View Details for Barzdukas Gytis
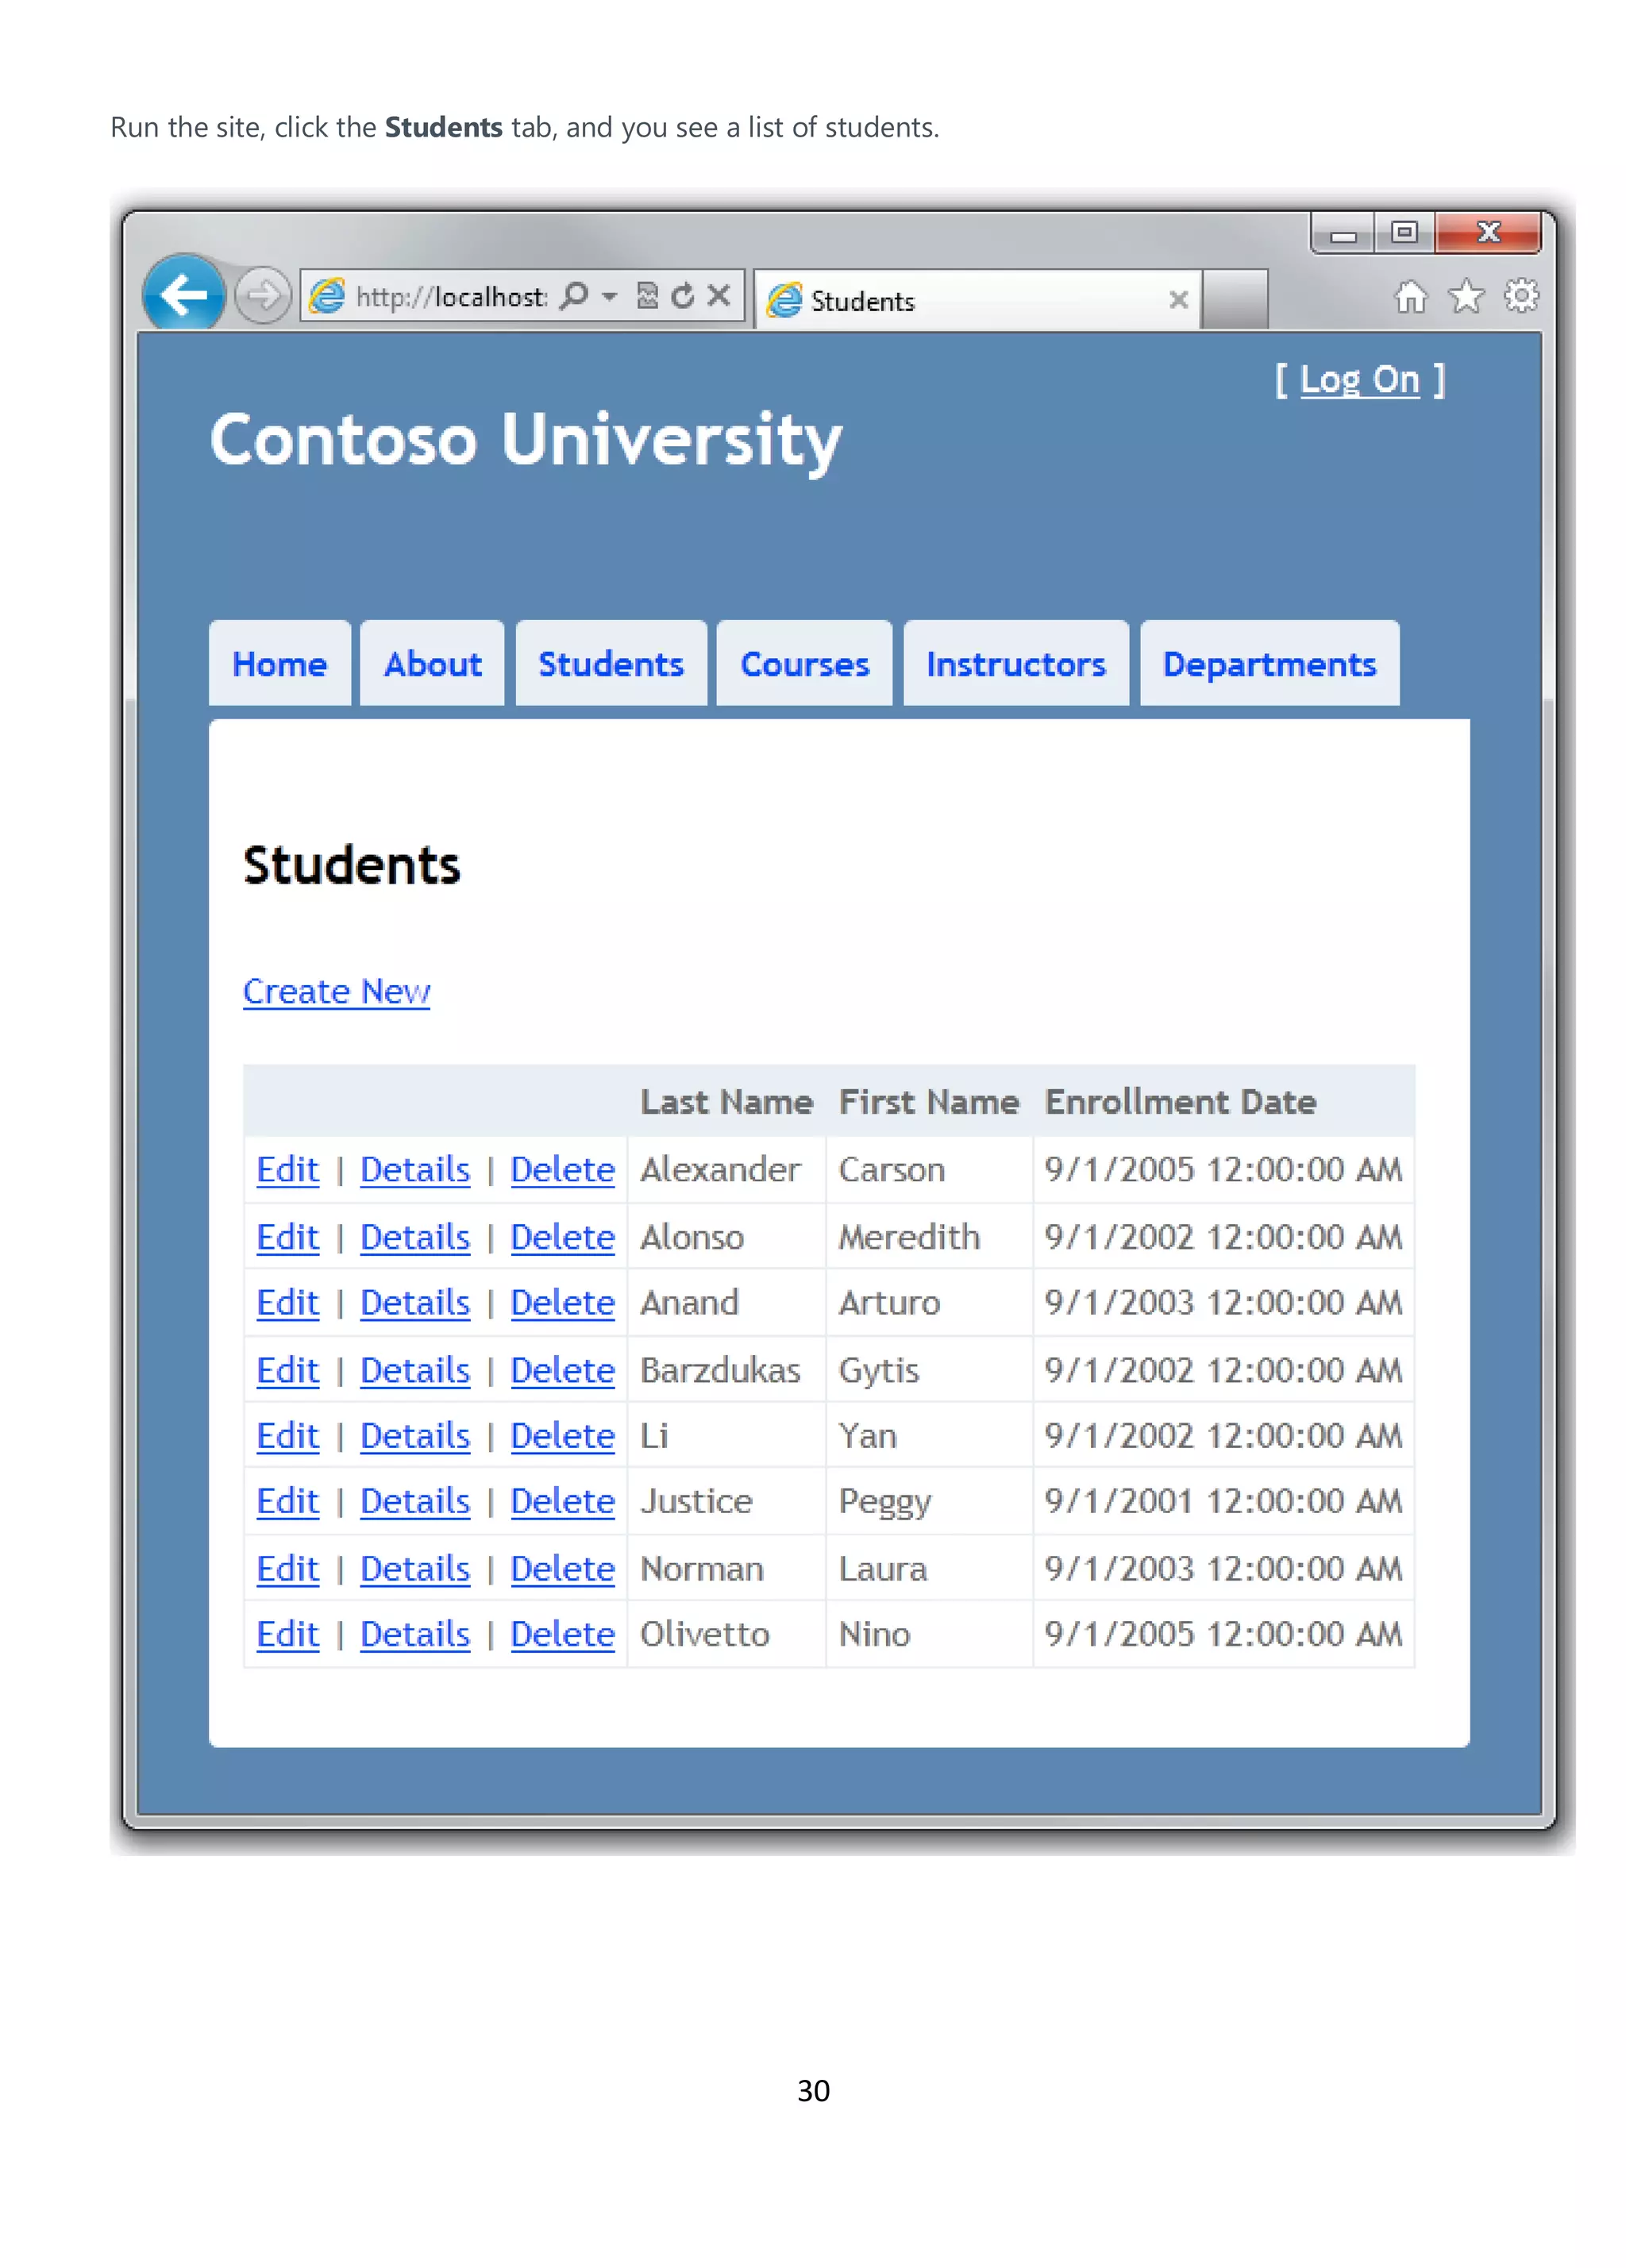 415,1370
